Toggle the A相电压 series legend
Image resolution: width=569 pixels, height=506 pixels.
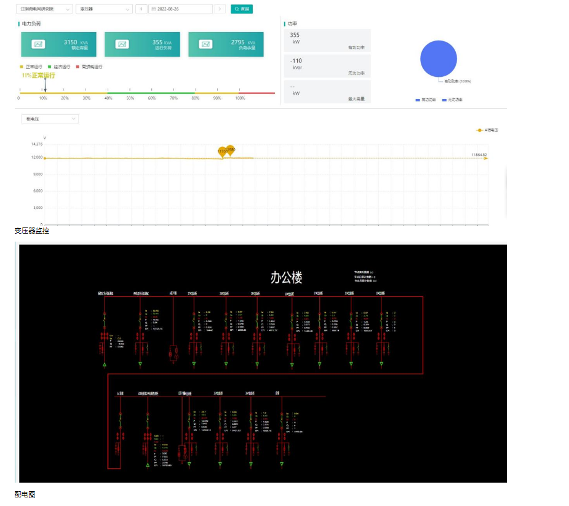coord(487,130)
